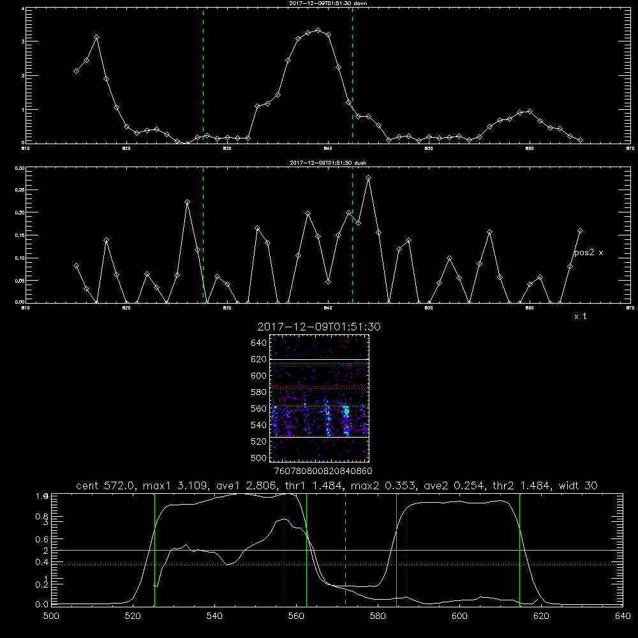Click the green vertical line near 615 in bottom plot

[519, 549]
